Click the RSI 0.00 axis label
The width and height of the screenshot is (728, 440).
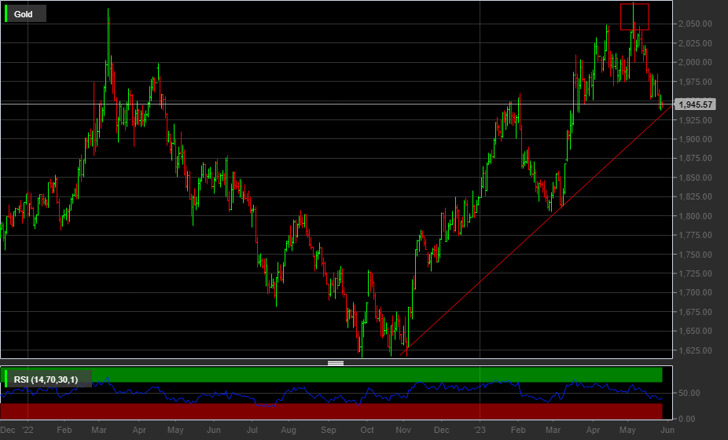(686, 419)
